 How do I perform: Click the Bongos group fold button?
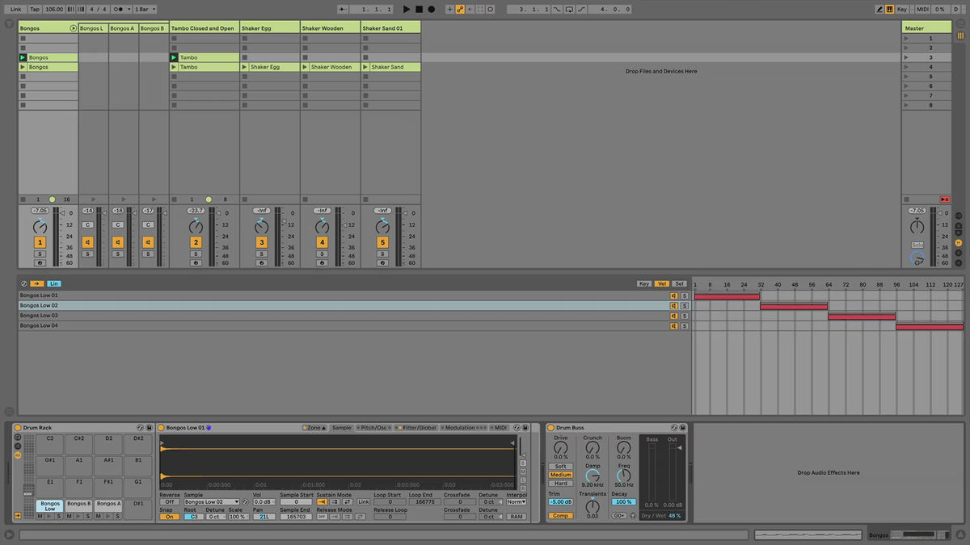pos(74,28)
